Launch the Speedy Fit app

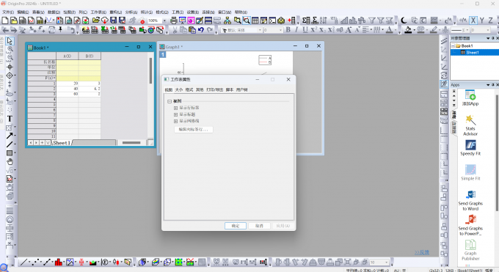pos(470,148)
